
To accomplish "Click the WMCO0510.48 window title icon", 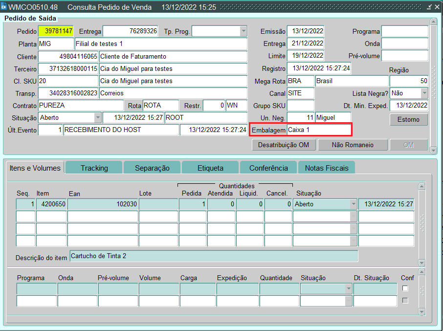I will [x=4, y=6].
